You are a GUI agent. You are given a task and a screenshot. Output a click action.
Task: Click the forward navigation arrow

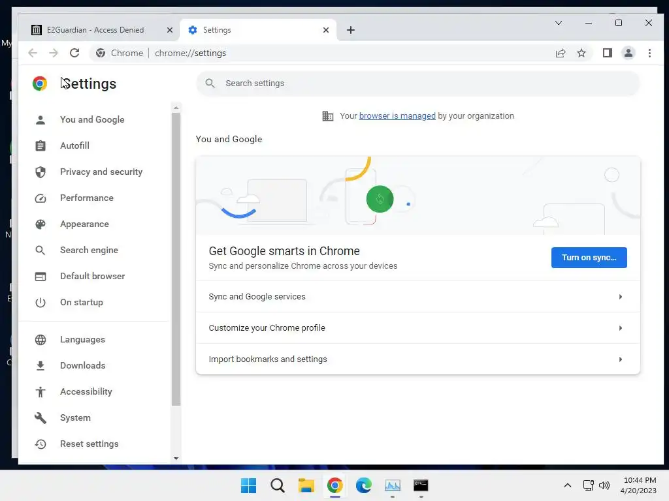tap(54, 53)
